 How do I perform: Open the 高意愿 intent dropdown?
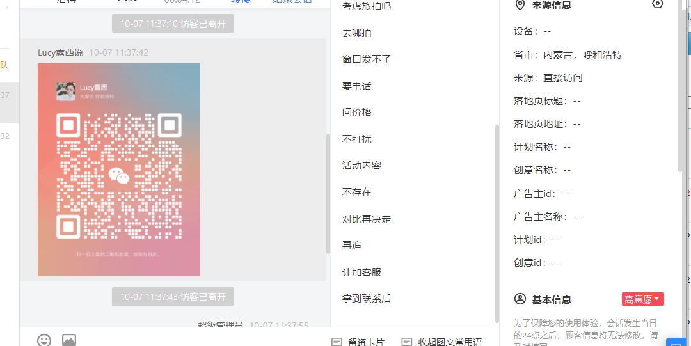click(642, 299)
